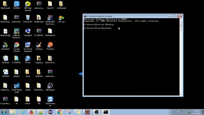
Task: Switch to OBS Studio taskbar button
Action: (x=97, y=112)
